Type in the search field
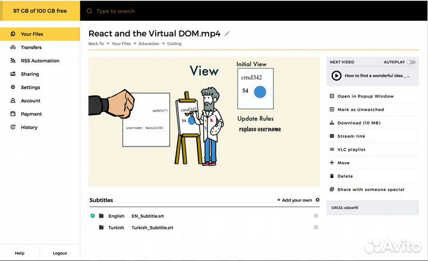The image size is (428, 261). point(238,11)
